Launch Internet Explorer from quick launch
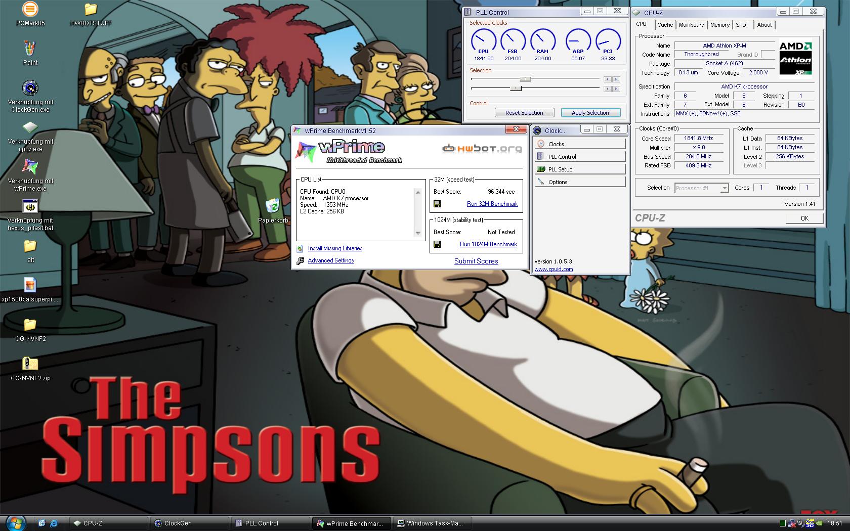 pyautogui.click(x=54, y=523)
